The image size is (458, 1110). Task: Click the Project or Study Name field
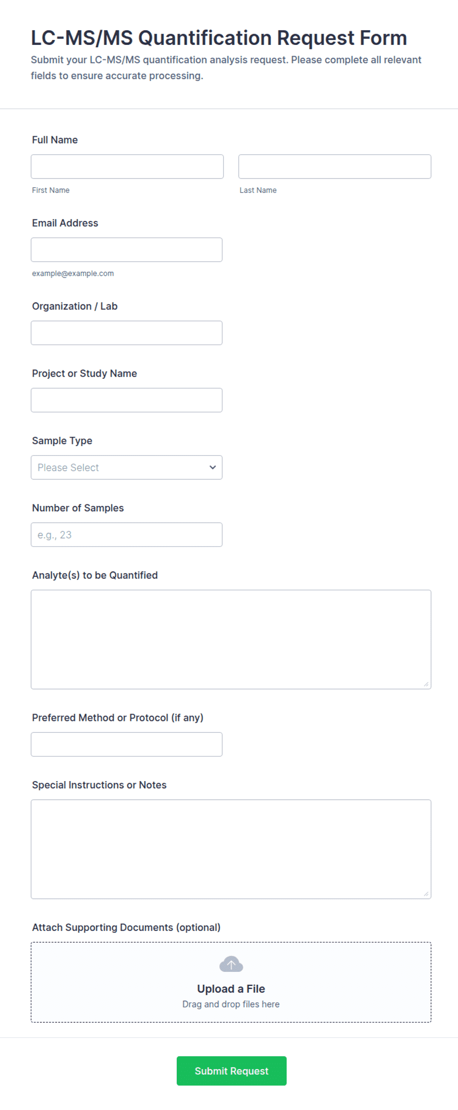pos(127,400)
